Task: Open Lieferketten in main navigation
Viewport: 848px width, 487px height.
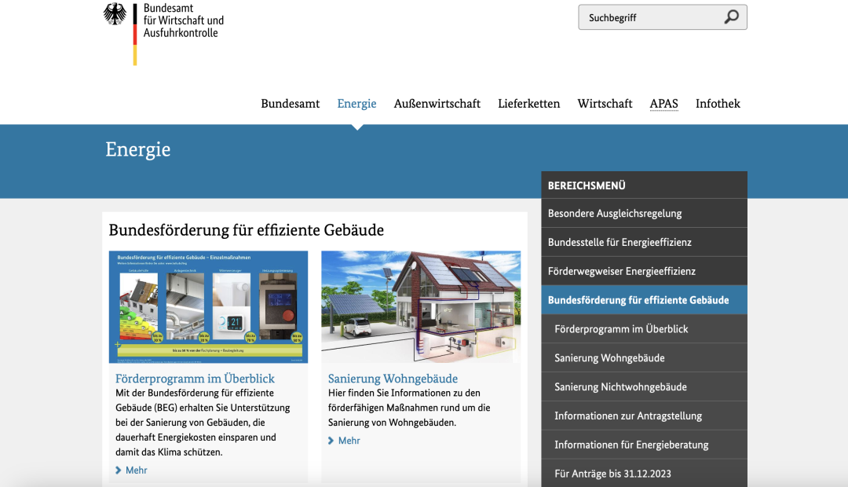Action: tap(529, 104)
